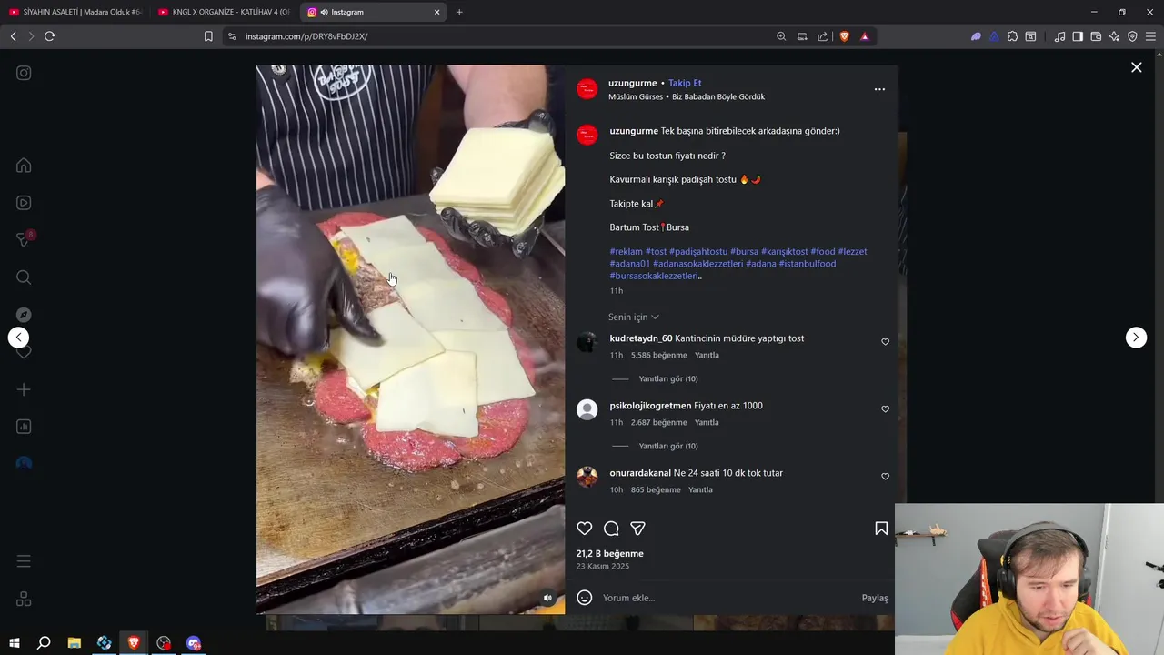Image resolution: width=1164 pixels, height=655 pixels.
Task: Open Instagram Search in sidebar
Action: (x=24, y=277)
